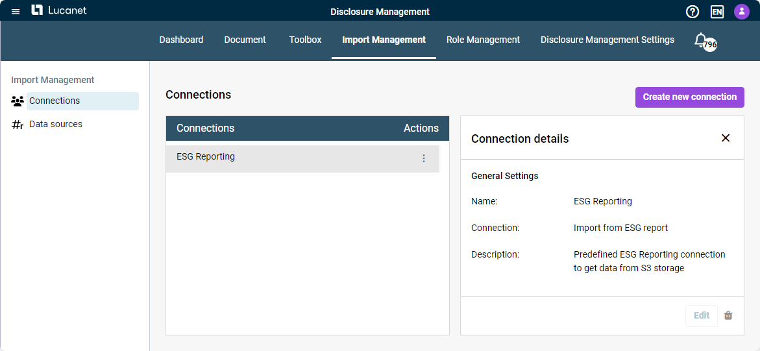Image resolution: width=760 pixels, height=351 pixels.
Task: Click the Description: field label
Action: (x=495, y=254)
